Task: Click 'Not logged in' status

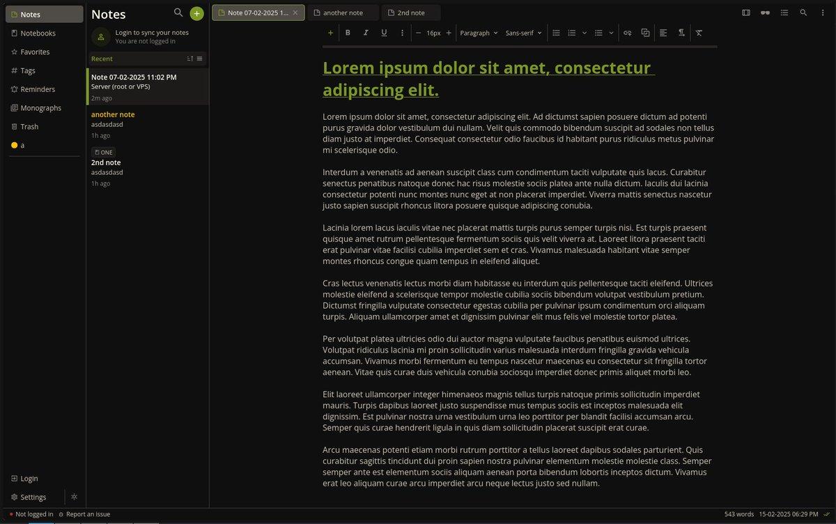Action: click(31, 514)
